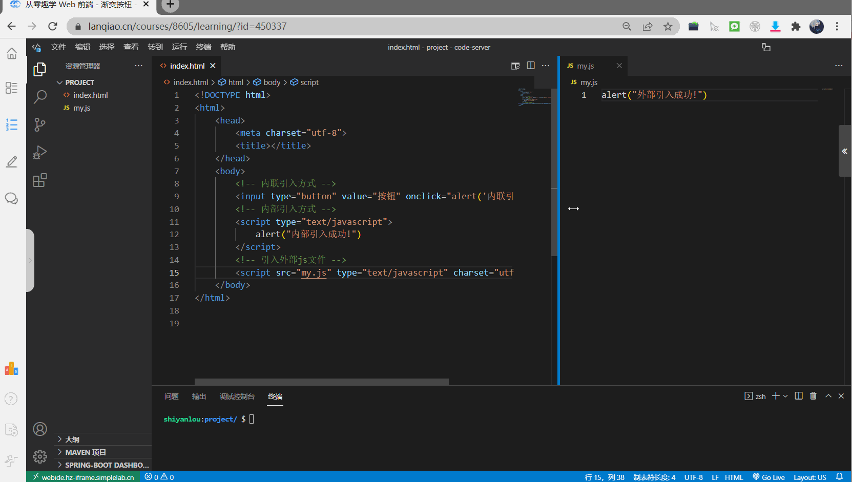Open the Manage gear settings
This screenshot has height=482, width=852.
[40, 456]
